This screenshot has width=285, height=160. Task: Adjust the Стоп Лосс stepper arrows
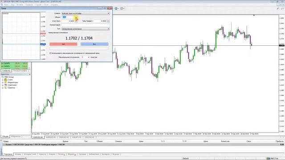click(x=76, y=21)
